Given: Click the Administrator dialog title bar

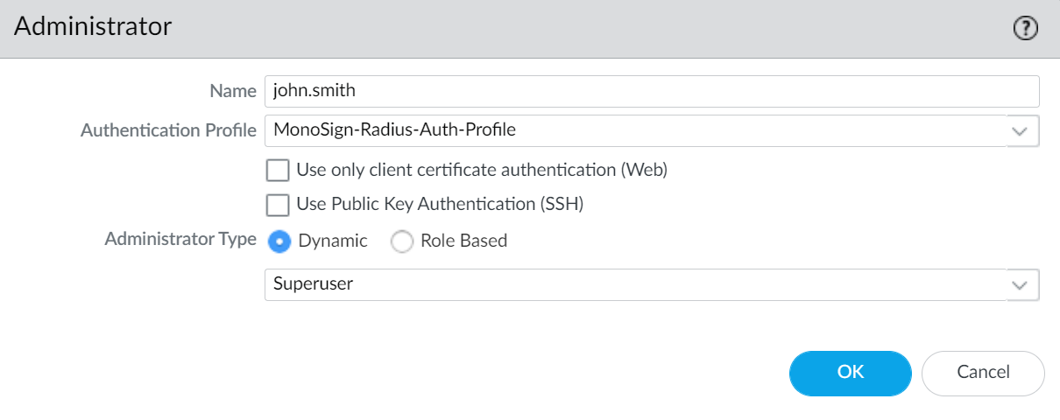Looking at the screenshot, I should 526,28.
